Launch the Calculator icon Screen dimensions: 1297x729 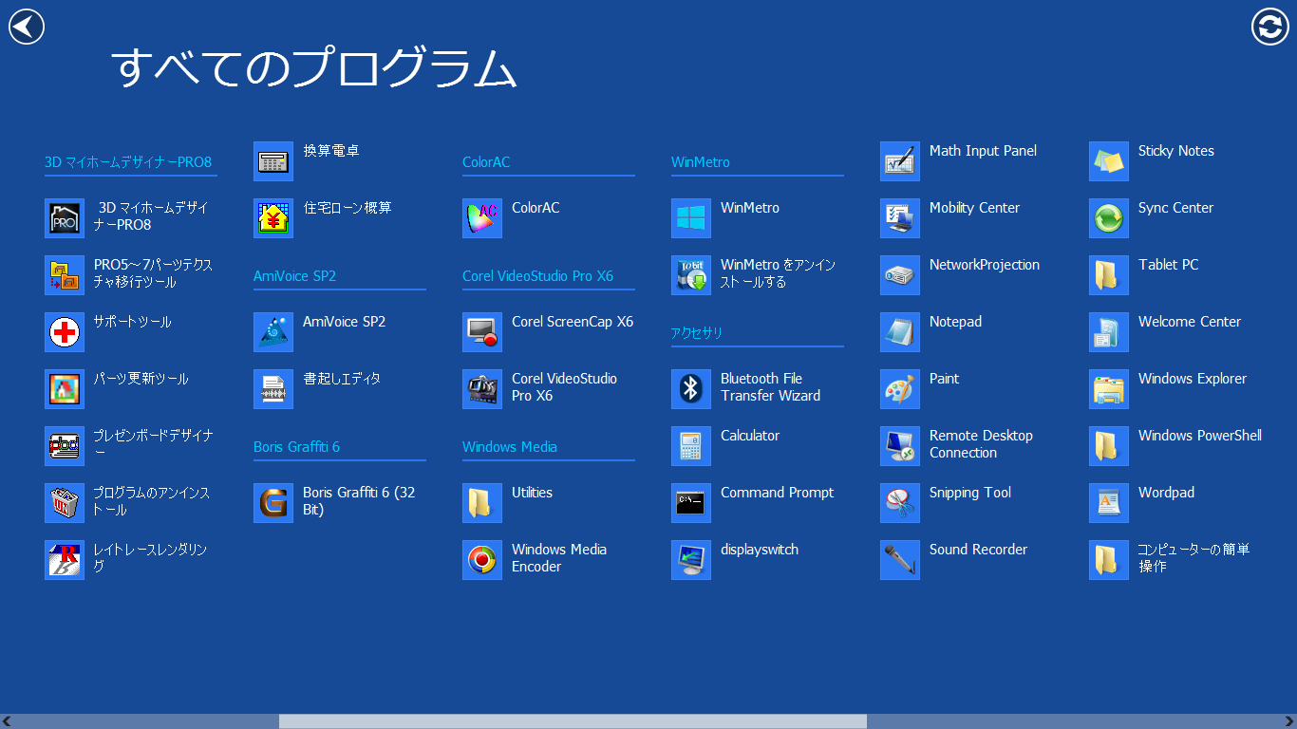coord(691,446)
